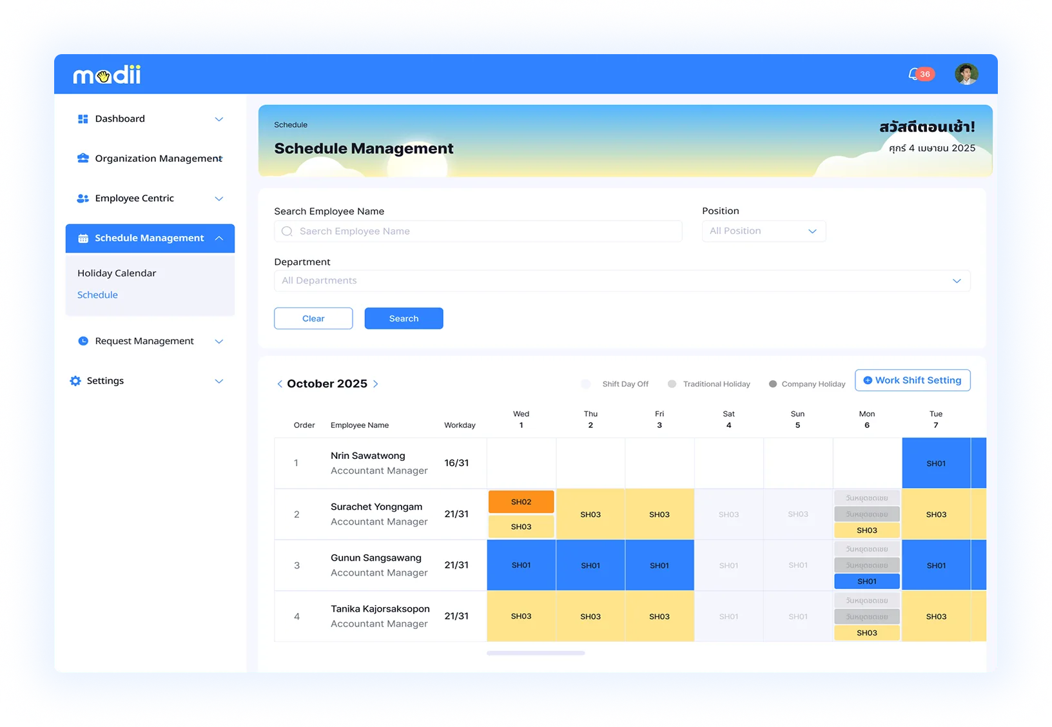
Task: Open the All Departments dropdown
Action: click(622, 281)
